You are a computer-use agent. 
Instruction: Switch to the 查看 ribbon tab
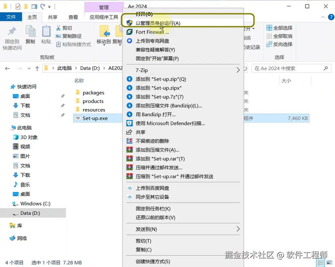point(73,17)
